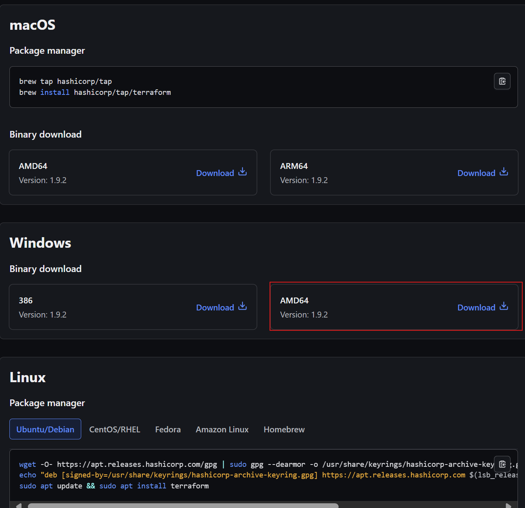Click download arrow icon for Windows 386
Viewport: 525px width, 508px height.
tap(242, 306)
